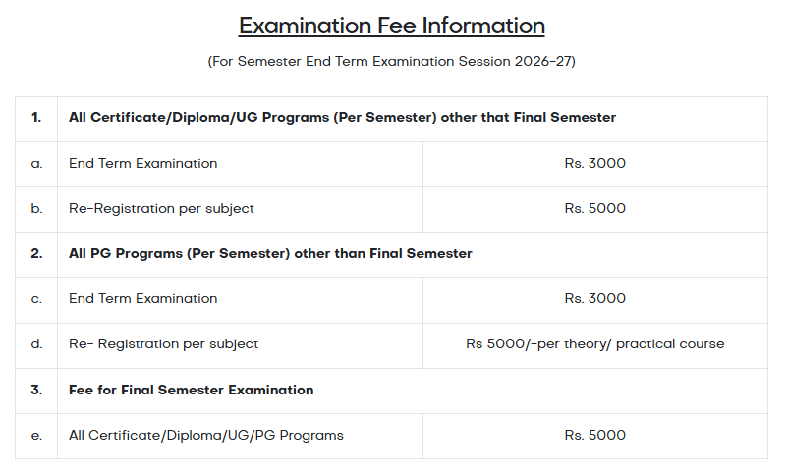Select the All PG Programs section heading
This screenshot has height=472, width=787.
click(x=270, y=253)
